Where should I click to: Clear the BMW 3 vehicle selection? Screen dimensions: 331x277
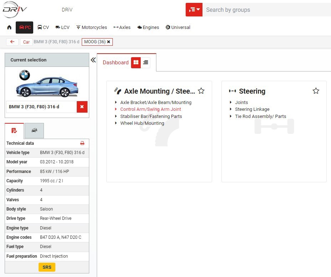[82, 107]
